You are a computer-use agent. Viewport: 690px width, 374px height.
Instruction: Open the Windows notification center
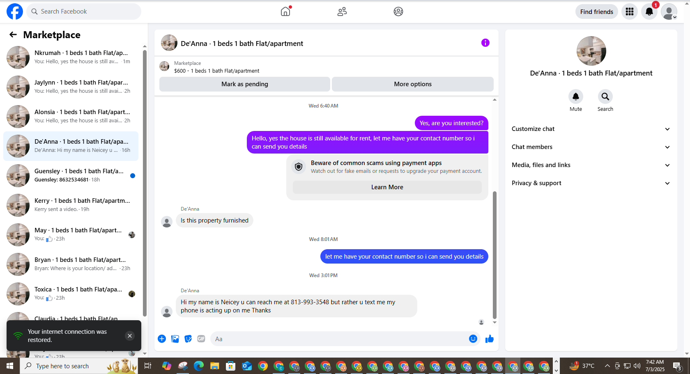(x=678, y=366)
